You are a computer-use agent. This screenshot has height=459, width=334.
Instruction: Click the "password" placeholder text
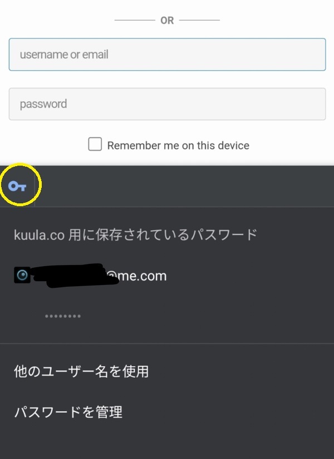coord(43,104)
